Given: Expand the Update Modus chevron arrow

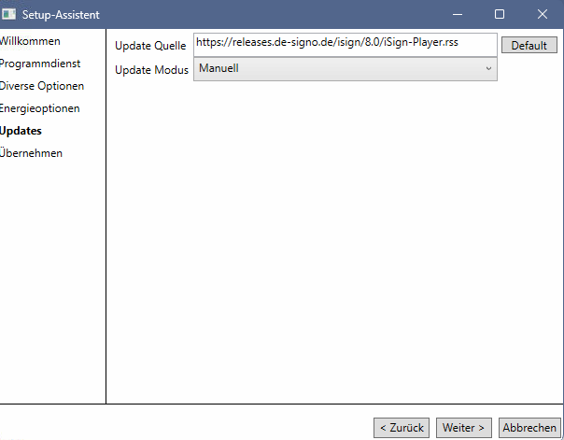Looking at the screenshot, I should (x=488, y=68).
